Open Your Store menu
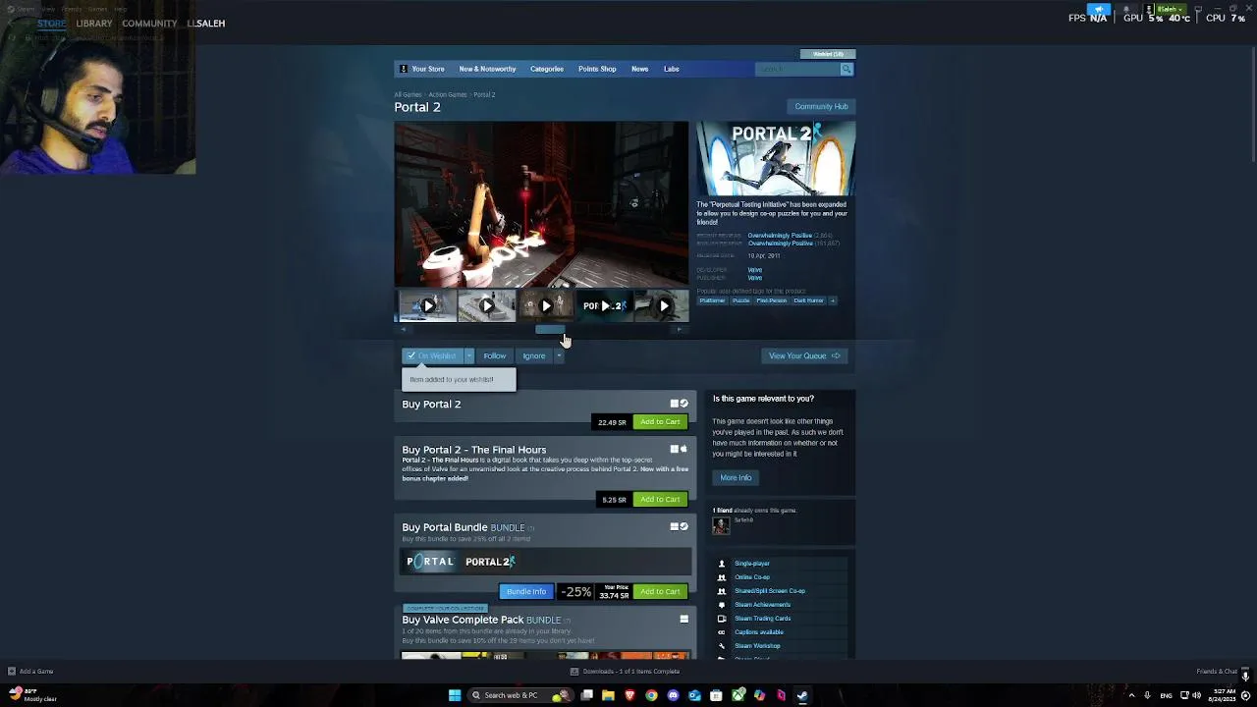Image resolution: width=1257 pixels, height=707 pixels. pos(427,69)
